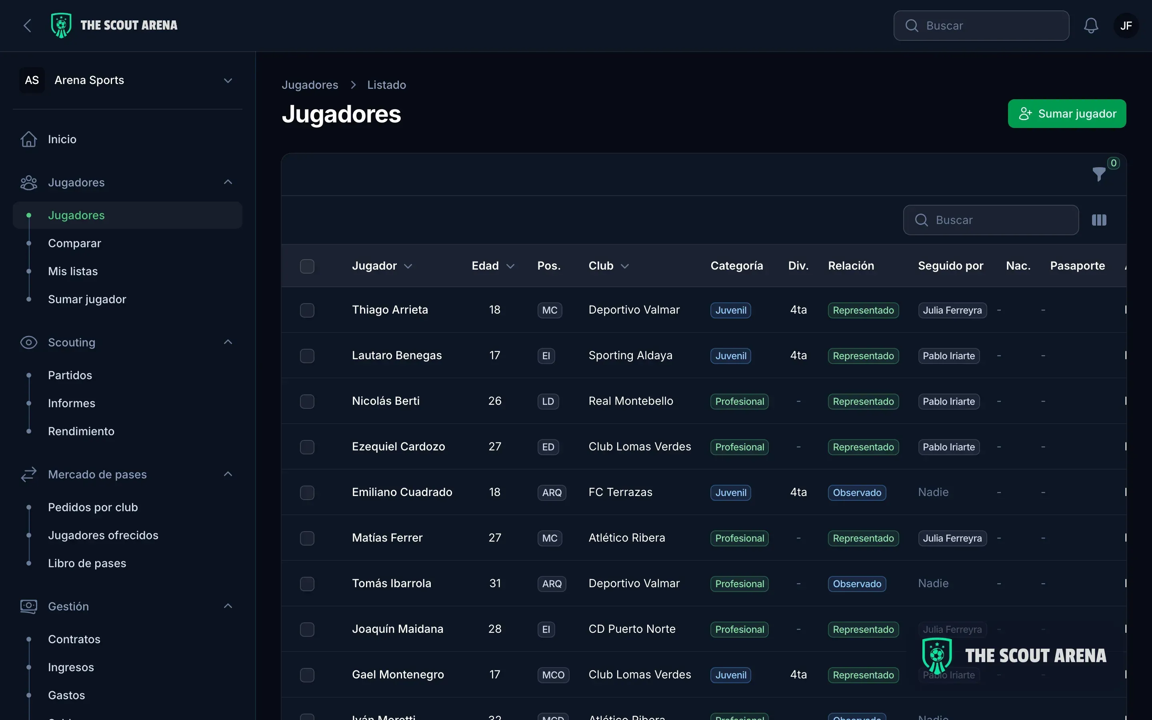The image size is (1152, 720).
Task: Click The Scout Arena shield logo
Action: coord(61,25)
